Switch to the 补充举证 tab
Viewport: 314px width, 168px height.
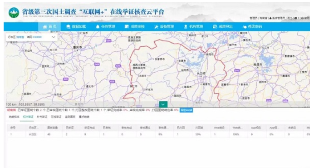click(42, 117)
